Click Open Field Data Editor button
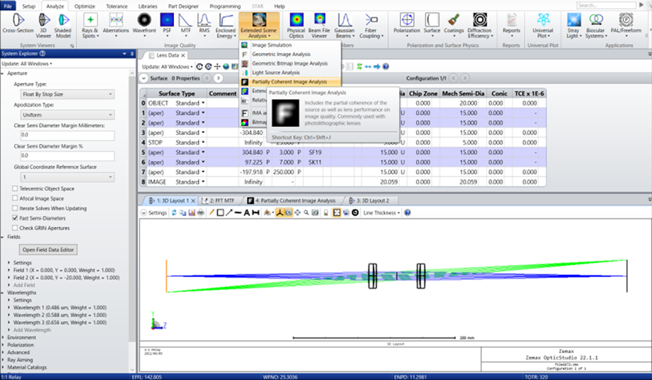 pyautogui.click(x=50, y=250)
